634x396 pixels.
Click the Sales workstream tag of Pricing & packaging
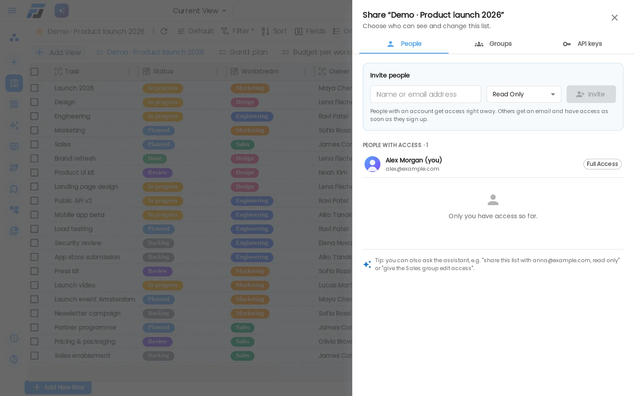point(243,341)
